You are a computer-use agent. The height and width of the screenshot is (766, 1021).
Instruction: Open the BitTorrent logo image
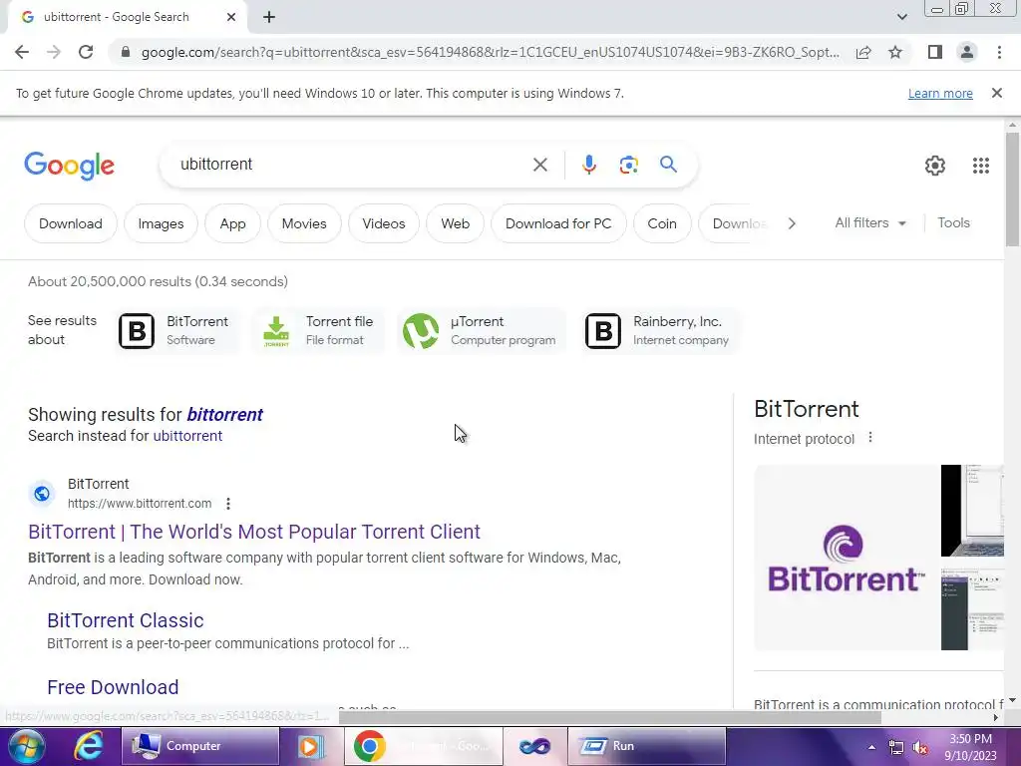pos(846,558)
